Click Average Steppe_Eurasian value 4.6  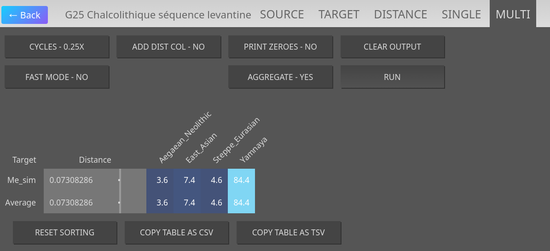point(214,203)
